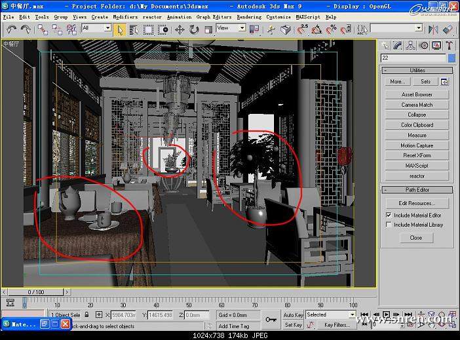Activate the Select and Rotate tool
460x340 pixels.
[195, 29]
